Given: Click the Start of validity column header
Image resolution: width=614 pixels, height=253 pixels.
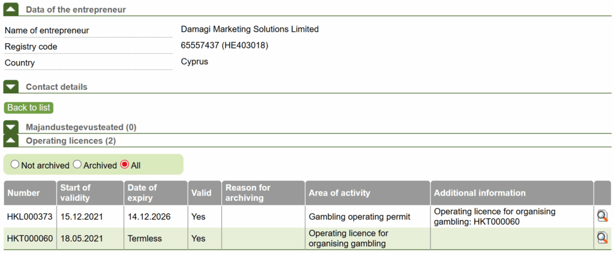Looking at the screenshot, I should click(76, 193).
